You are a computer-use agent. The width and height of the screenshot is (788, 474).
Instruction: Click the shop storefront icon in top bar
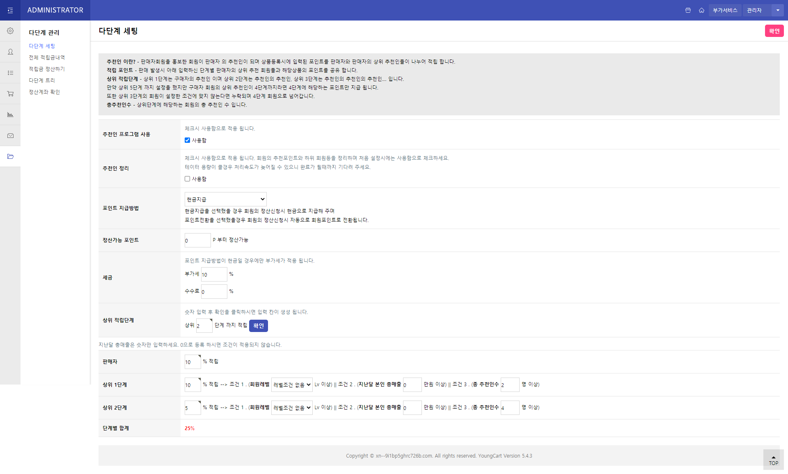(688, 10)
